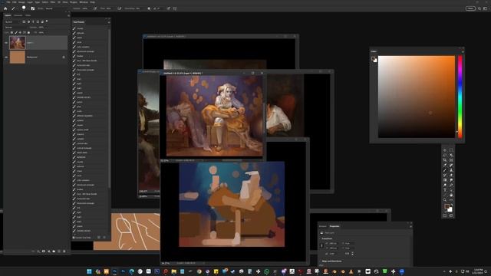Select the Crop tool

pyautogui.click(x=445, y=160)
